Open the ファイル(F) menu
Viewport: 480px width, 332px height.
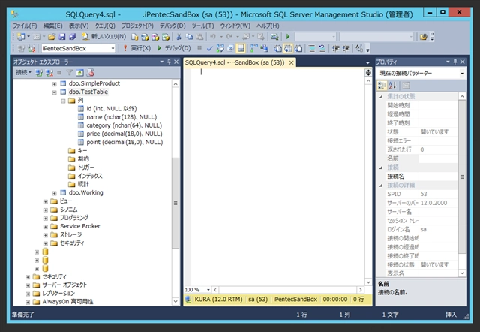point(25,26)
